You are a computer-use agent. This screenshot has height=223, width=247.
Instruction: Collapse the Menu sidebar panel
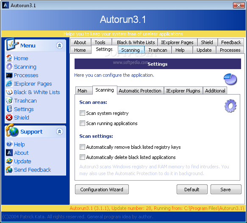coord(60,45)
